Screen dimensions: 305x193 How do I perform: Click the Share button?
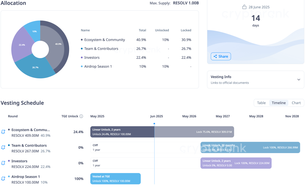pos(221,56)
